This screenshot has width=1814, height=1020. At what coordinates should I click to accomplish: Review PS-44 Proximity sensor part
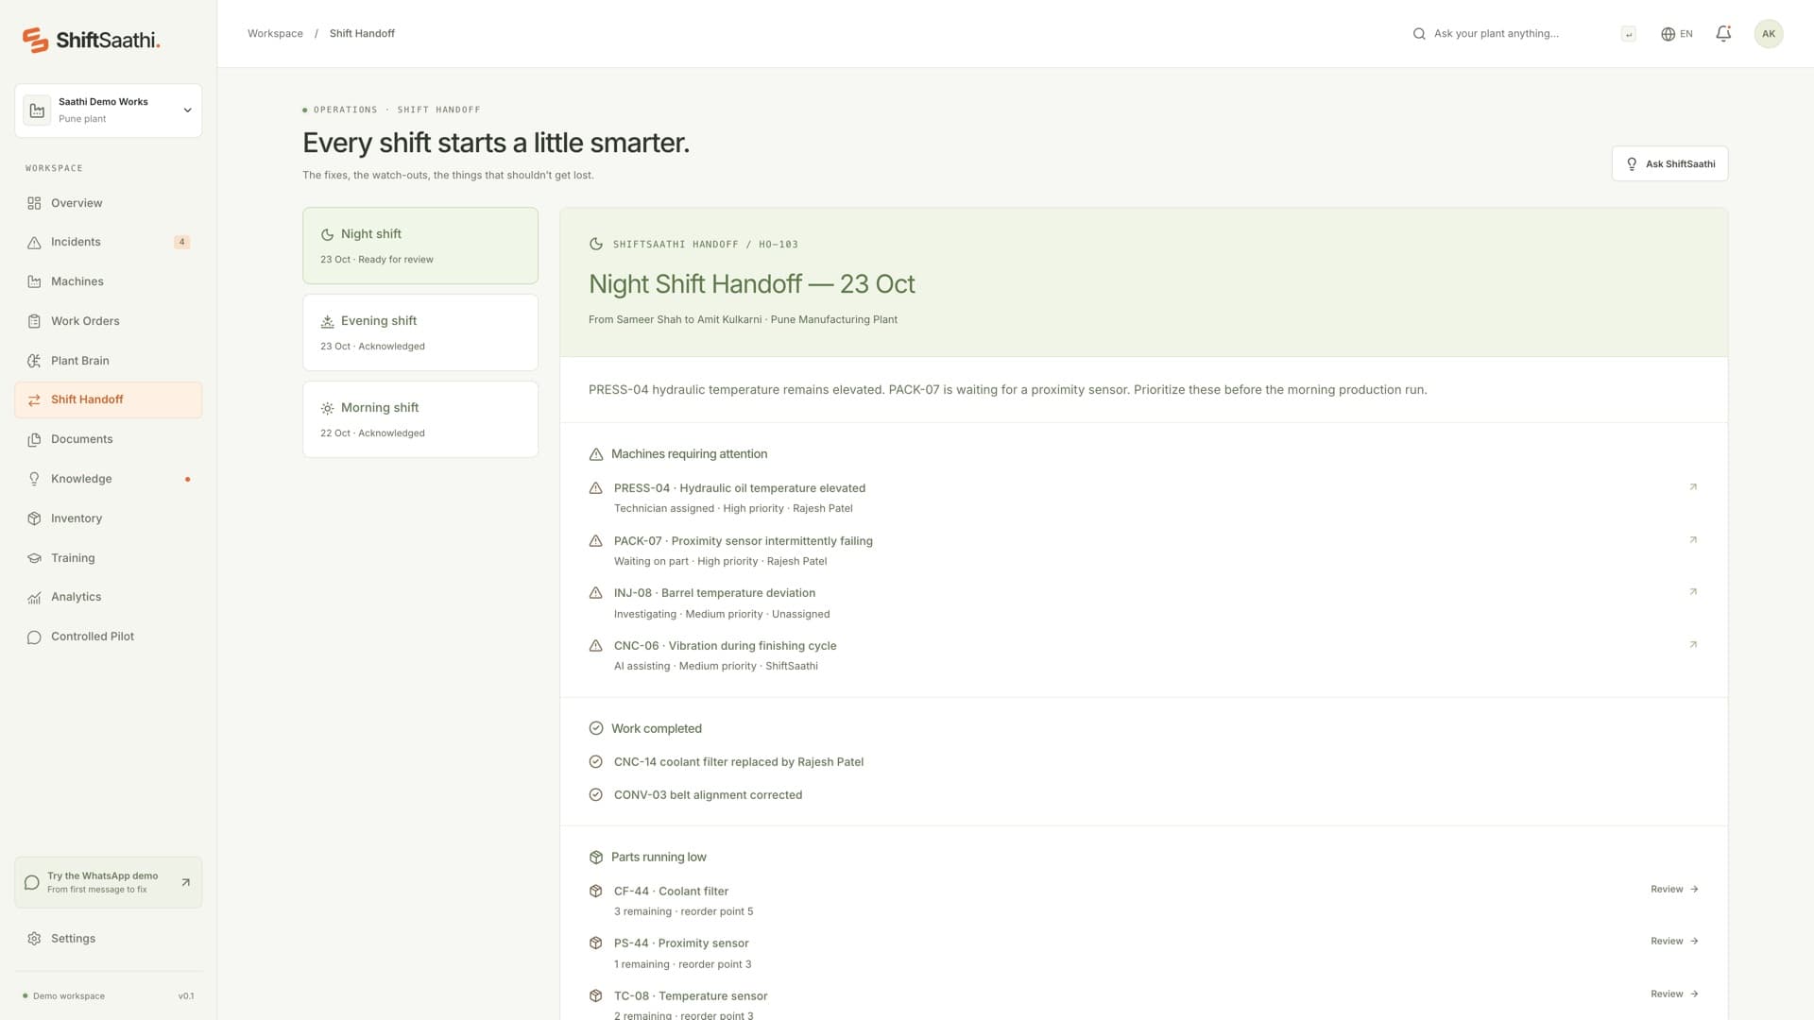(1674, 942)
